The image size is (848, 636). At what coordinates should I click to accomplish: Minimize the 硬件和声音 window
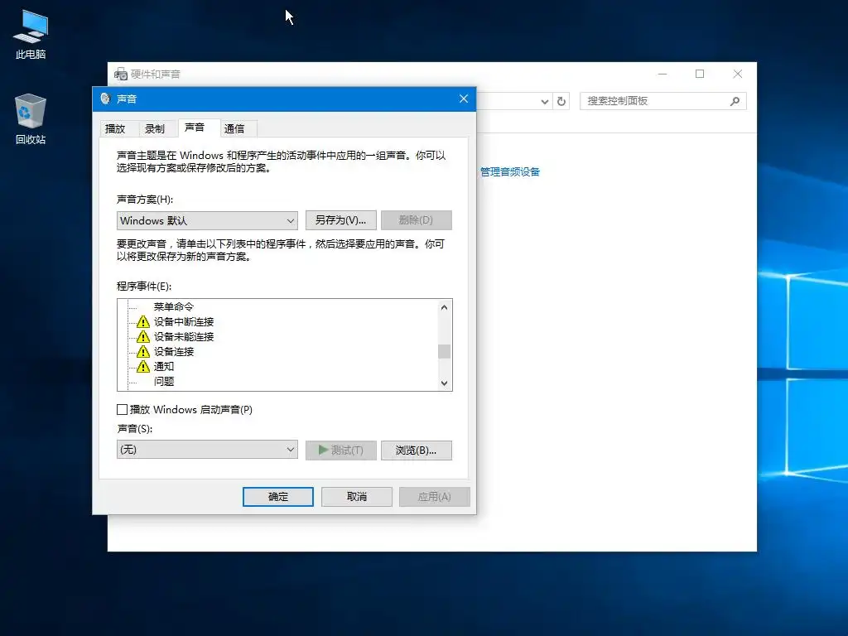click(662, 74)
